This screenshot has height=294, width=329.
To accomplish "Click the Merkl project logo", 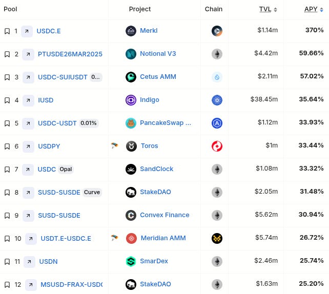I will point(131,31).
